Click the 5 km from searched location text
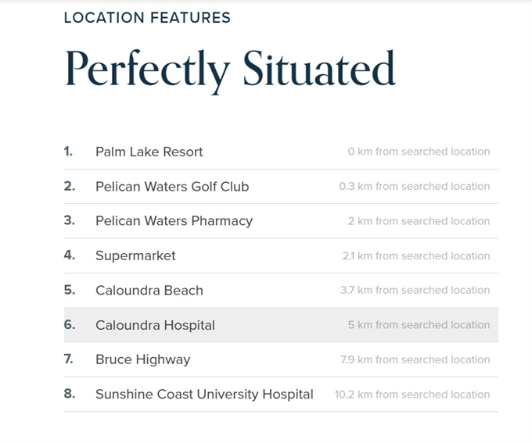The width and height of the screenshot is (532, 443). click(x=419, y=325)
